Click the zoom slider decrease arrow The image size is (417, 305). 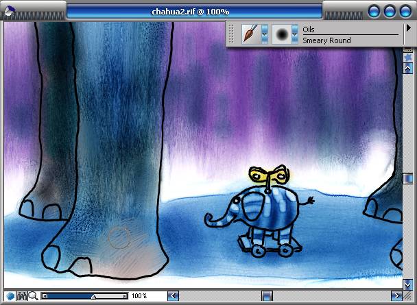[x=45, y=296]
